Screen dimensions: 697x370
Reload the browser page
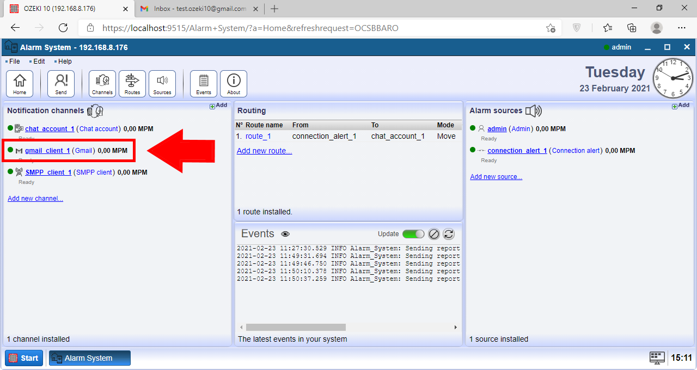[63, 28]
